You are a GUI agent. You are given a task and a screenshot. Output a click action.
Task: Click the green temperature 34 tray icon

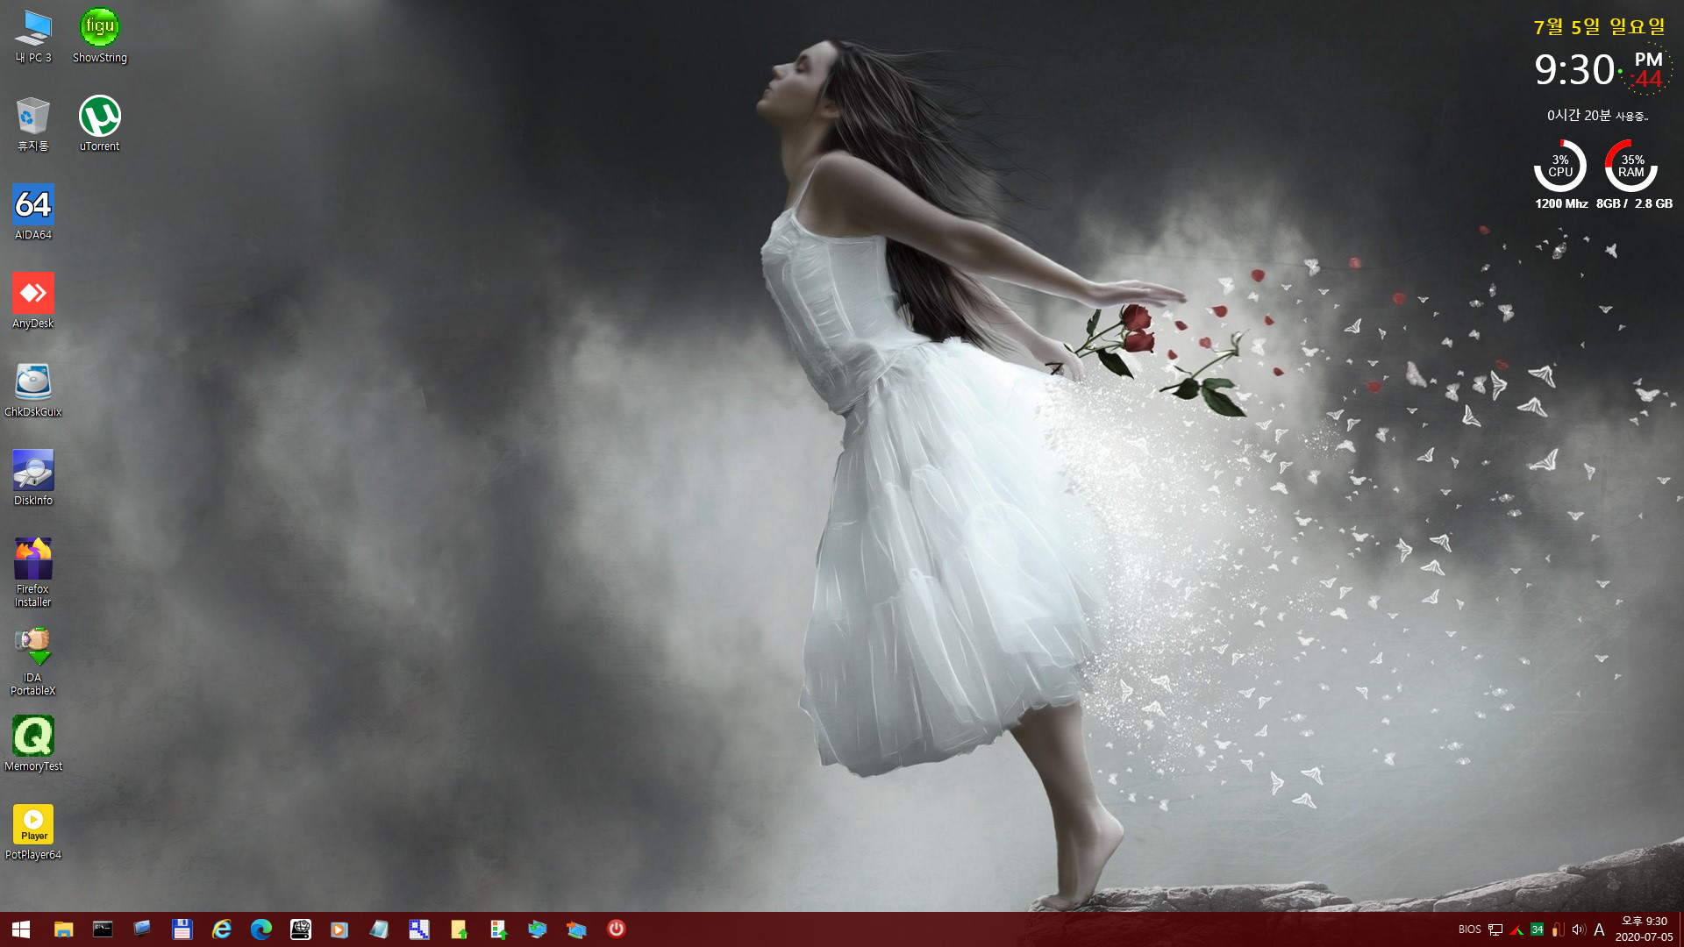point(1537,929)
